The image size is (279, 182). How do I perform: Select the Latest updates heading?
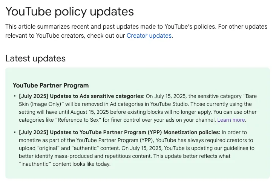point(35,58)
